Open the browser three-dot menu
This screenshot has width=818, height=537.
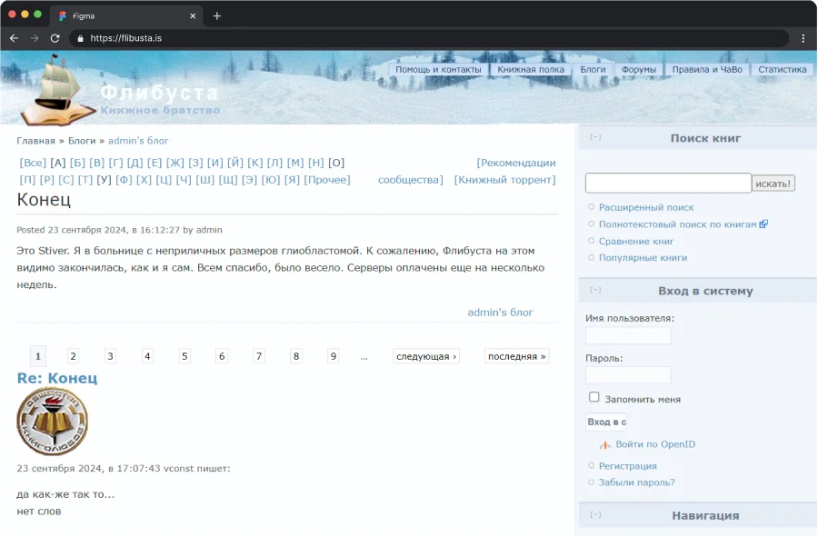[x=803, y=38]
